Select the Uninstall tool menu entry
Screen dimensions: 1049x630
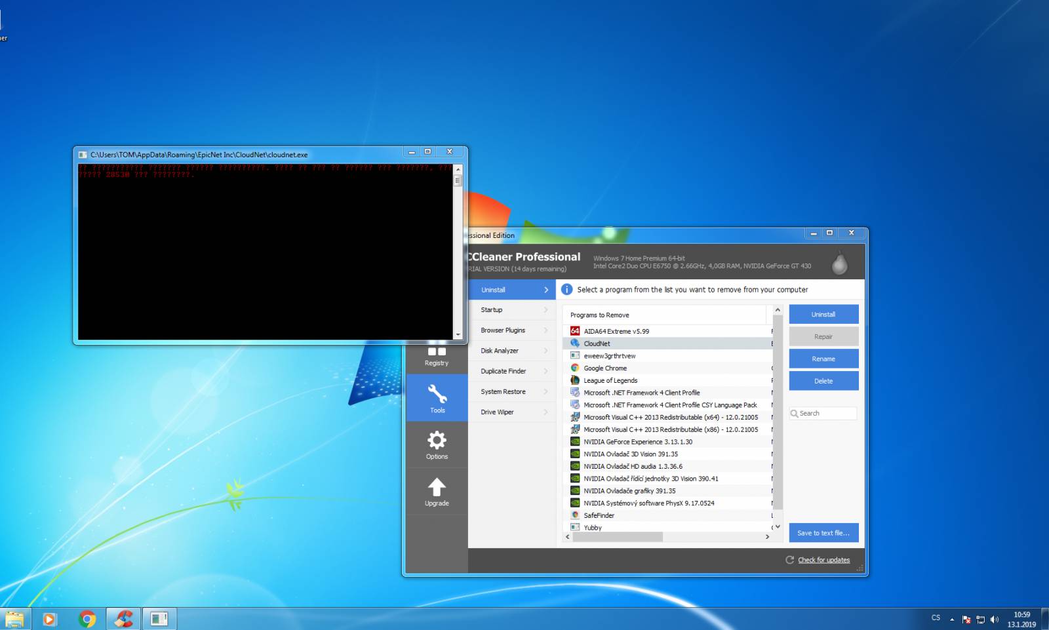[x=512, y=290]
